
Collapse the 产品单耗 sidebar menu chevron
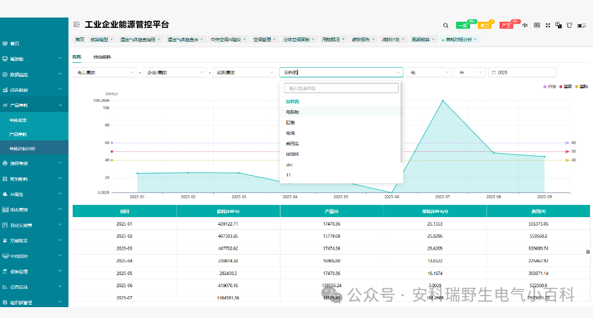[60, 105]
